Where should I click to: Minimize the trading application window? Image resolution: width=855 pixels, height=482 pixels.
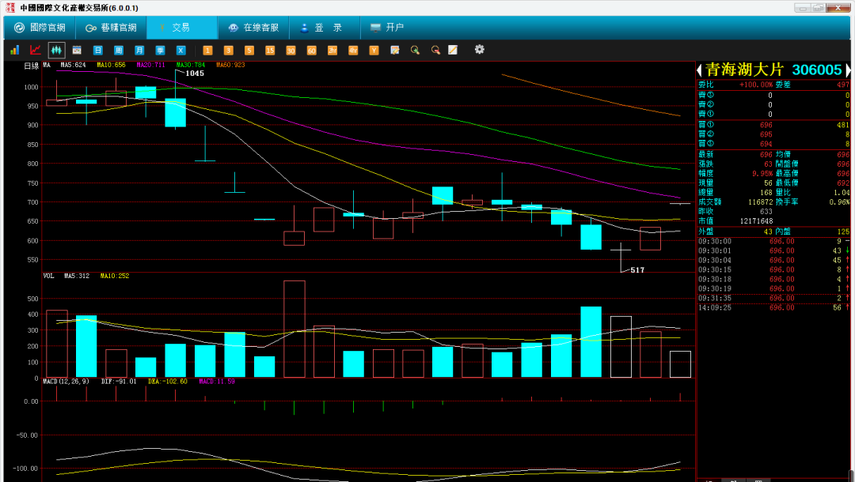[803, 8]
